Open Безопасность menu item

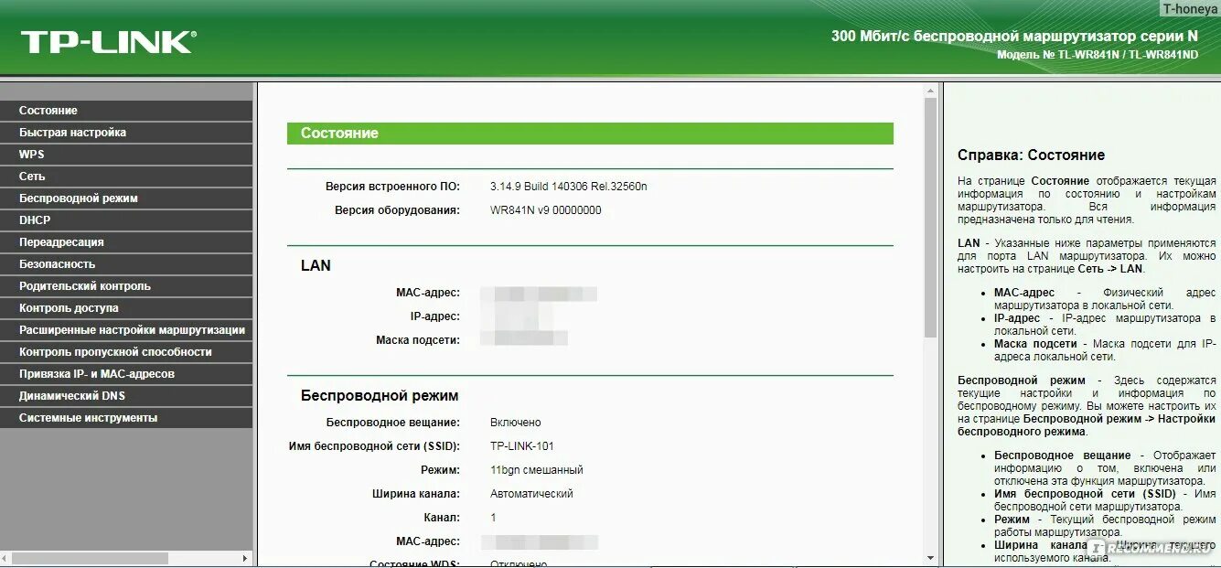click(126, 264)
